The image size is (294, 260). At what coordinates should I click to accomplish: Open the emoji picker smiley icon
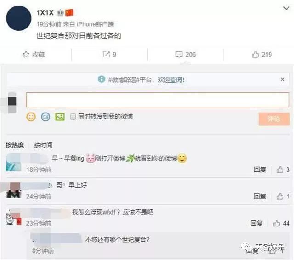(31, 117)
